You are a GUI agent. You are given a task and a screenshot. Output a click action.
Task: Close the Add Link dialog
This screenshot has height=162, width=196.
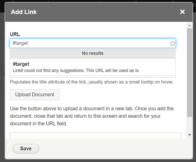click(x=182, y=12)
